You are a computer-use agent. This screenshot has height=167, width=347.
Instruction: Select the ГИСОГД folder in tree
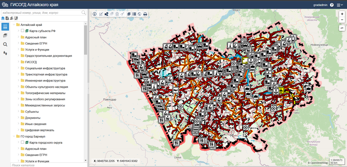tap(31, 62)
